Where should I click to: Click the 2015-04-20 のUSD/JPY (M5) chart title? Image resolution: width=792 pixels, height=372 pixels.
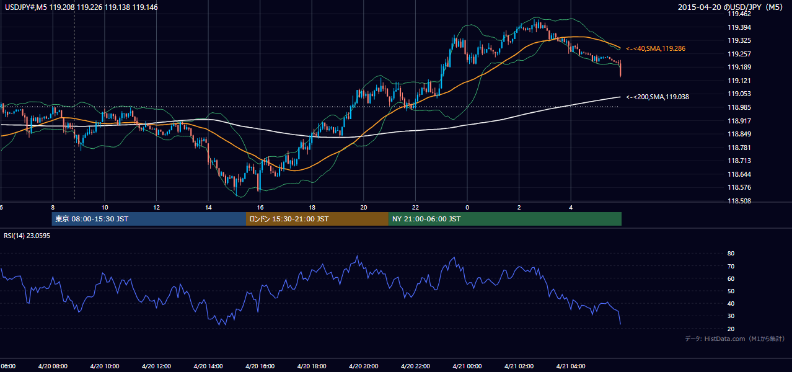point(732,7)
